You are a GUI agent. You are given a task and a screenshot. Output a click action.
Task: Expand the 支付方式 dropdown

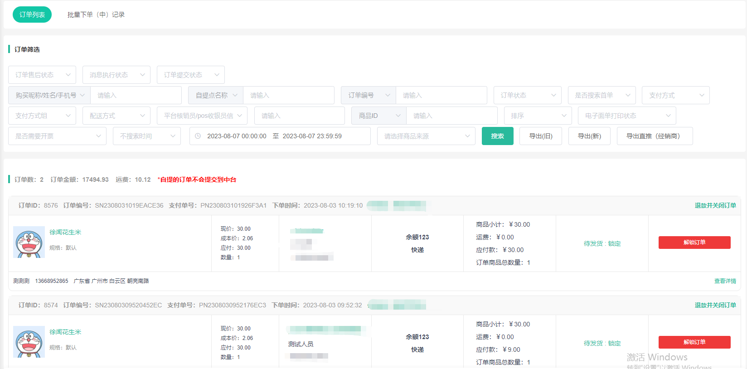(676, 95)
